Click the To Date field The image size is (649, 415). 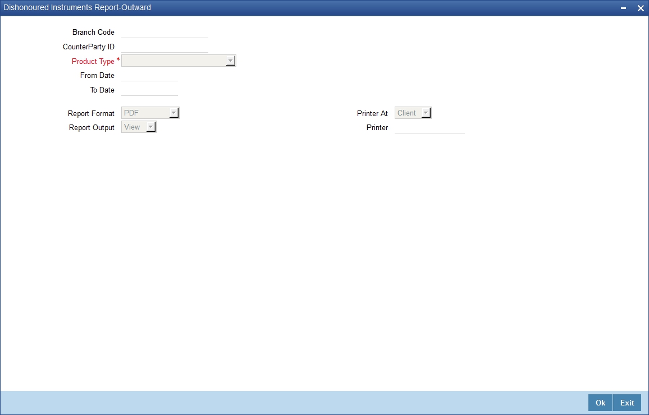149,90
